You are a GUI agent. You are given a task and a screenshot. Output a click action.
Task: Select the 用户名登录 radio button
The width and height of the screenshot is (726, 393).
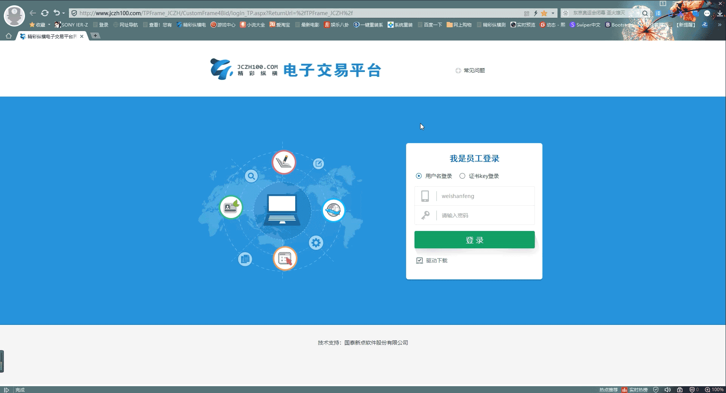[x=419, y=176]
